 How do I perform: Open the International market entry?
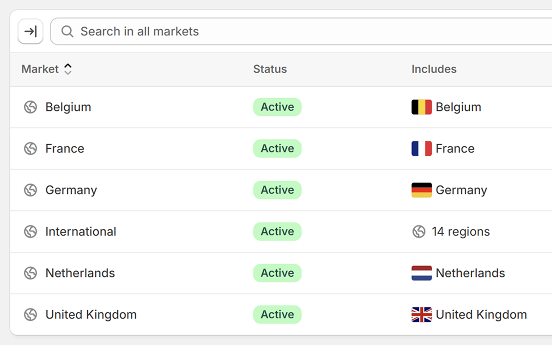click(x=80, y=231)
